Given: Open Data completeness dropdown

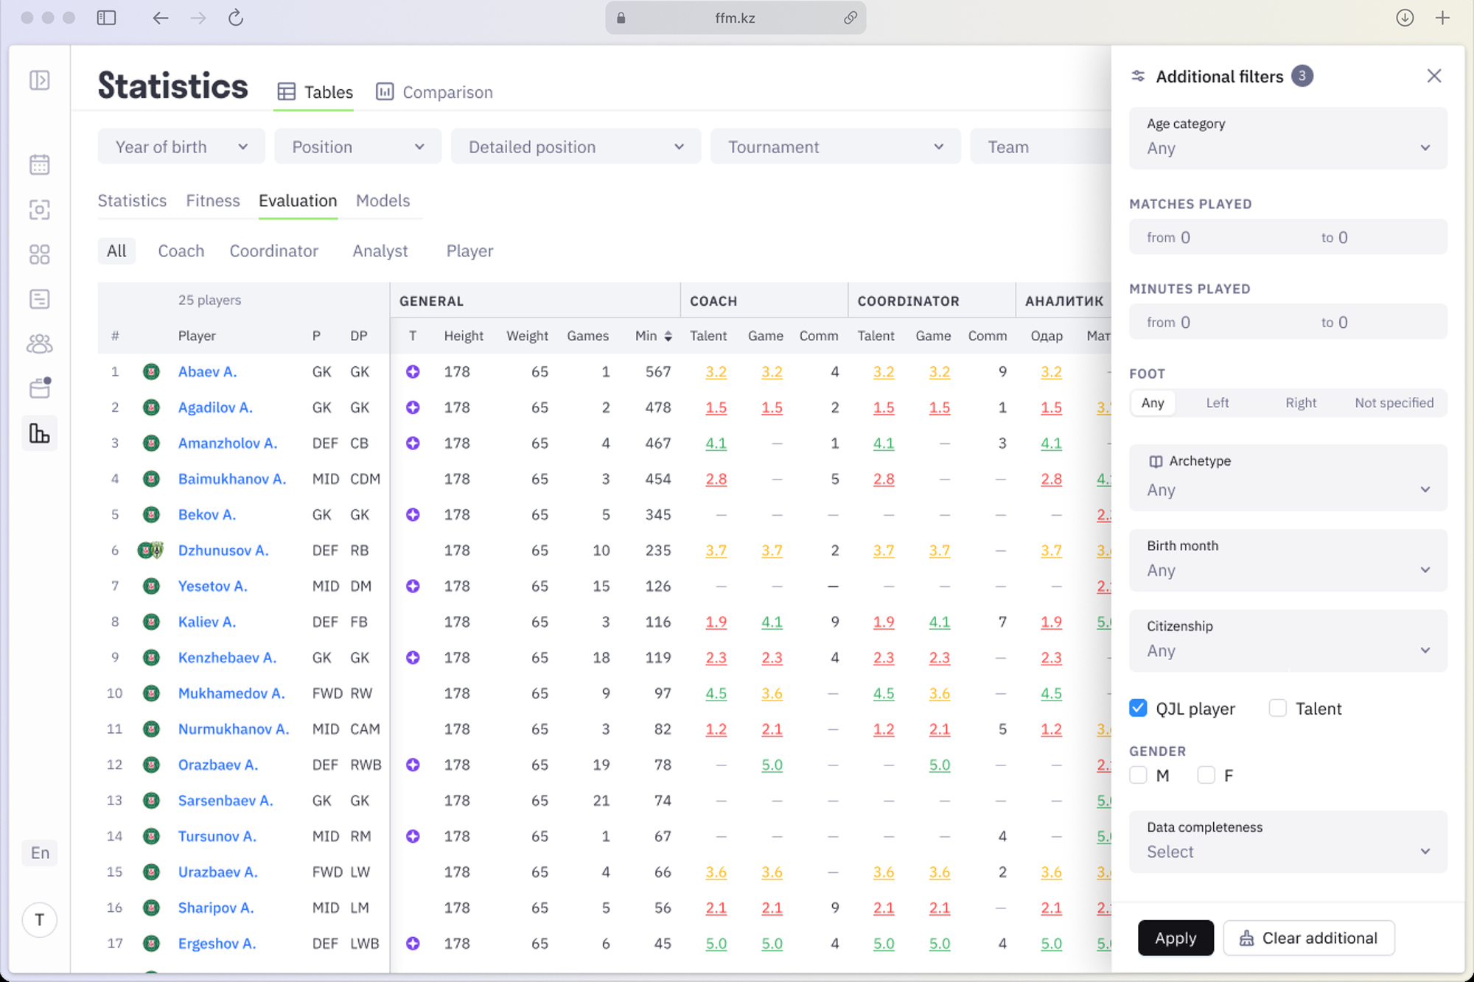Looking at the screenshot, I should click(1288, 841).
